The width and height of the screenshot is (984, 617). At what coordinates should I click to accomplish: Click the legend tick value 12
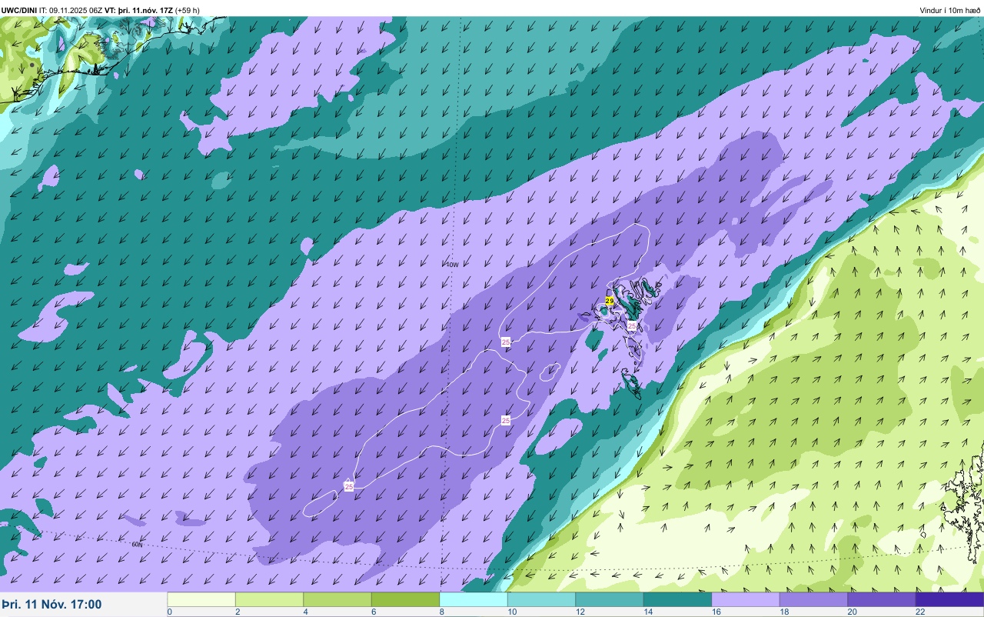[579, 612]
